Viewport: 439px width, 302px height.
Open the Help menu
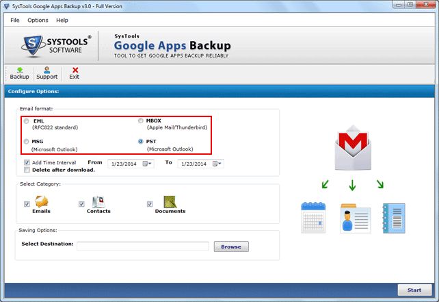pos(62,21)
